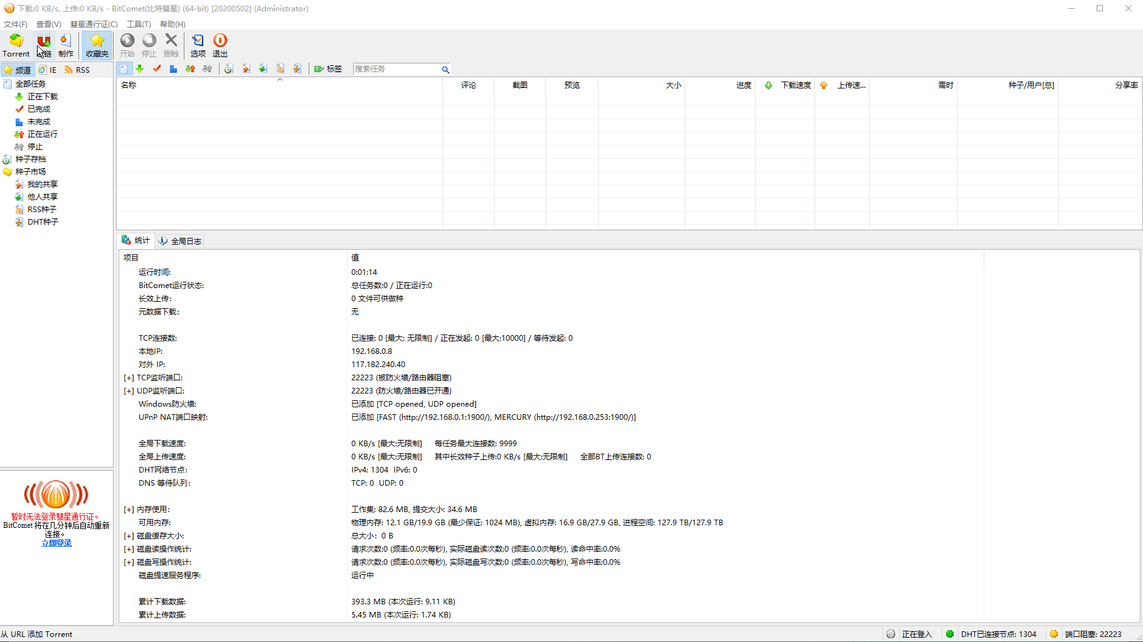This screenshot has width=1143, height=642.
Task: Sort task list by 大小 column
Action: (x=641, y=85)
